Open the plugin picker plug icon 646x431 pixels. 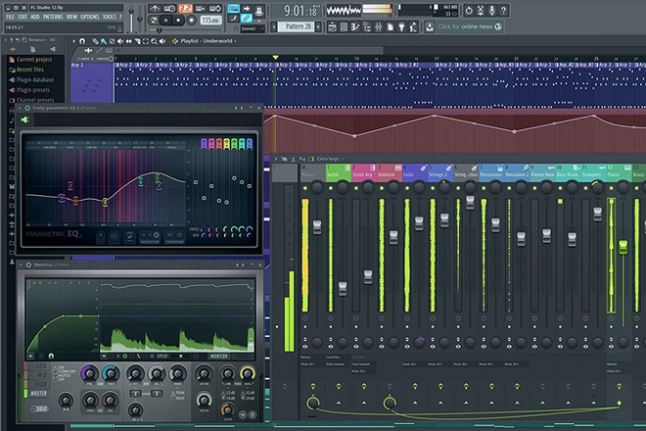click(x=401, y=27)
